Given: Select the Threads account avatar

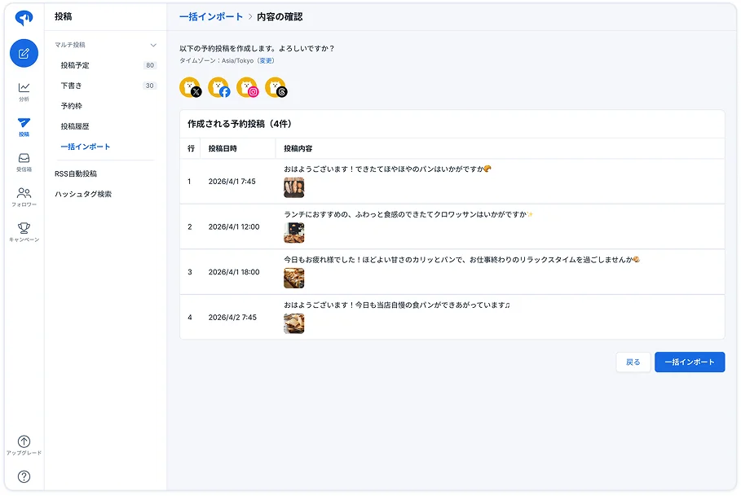Looking at the screenshot, I should coord(275,86).
